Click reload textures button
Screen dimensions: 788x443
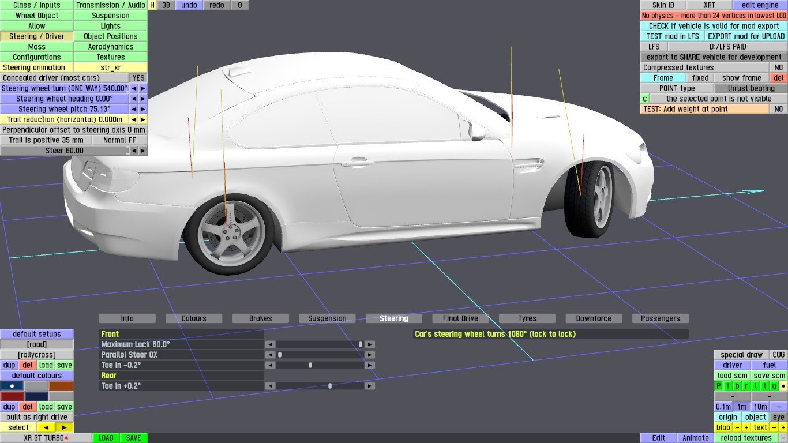coord(746,438)
